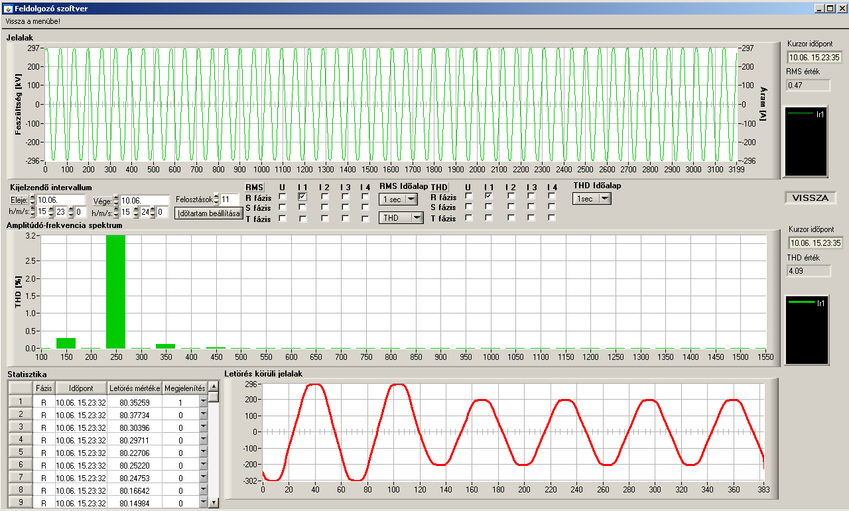Enable THD T fázis I2 checkbox

(x=511, y=217)
